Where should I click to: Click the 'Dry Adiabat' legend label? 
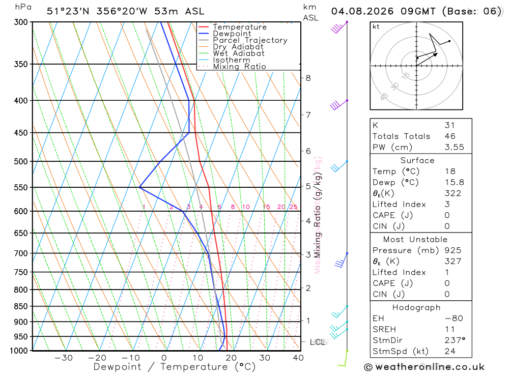tap(238, 47)
